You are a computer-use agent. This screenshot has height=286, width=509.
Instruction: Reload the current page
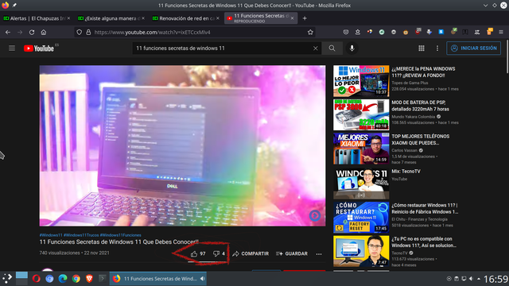pyautogui.click(x=32, y=32)
